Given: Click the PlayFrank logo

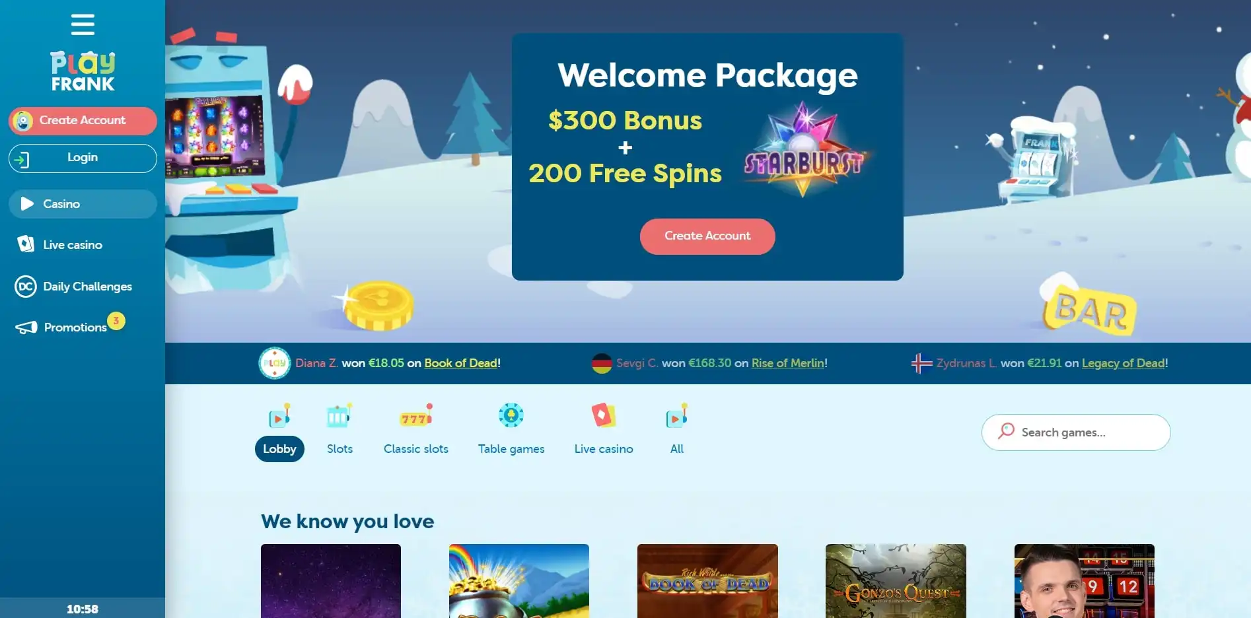Looking at the screenshot, I should tap(83, 71).
